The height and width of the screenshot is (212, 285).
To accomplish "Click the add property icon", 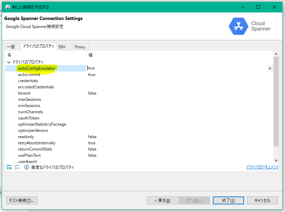I will click(9, 167).
